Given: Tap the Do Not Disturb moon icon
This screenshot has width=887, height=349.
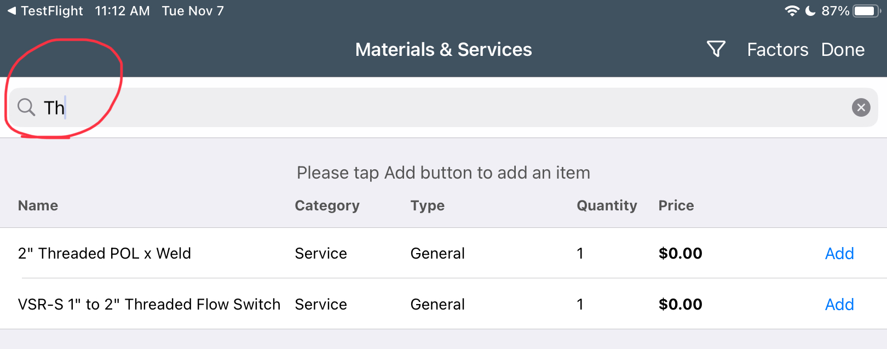Looking at the screenshot, I should point(811,11).
